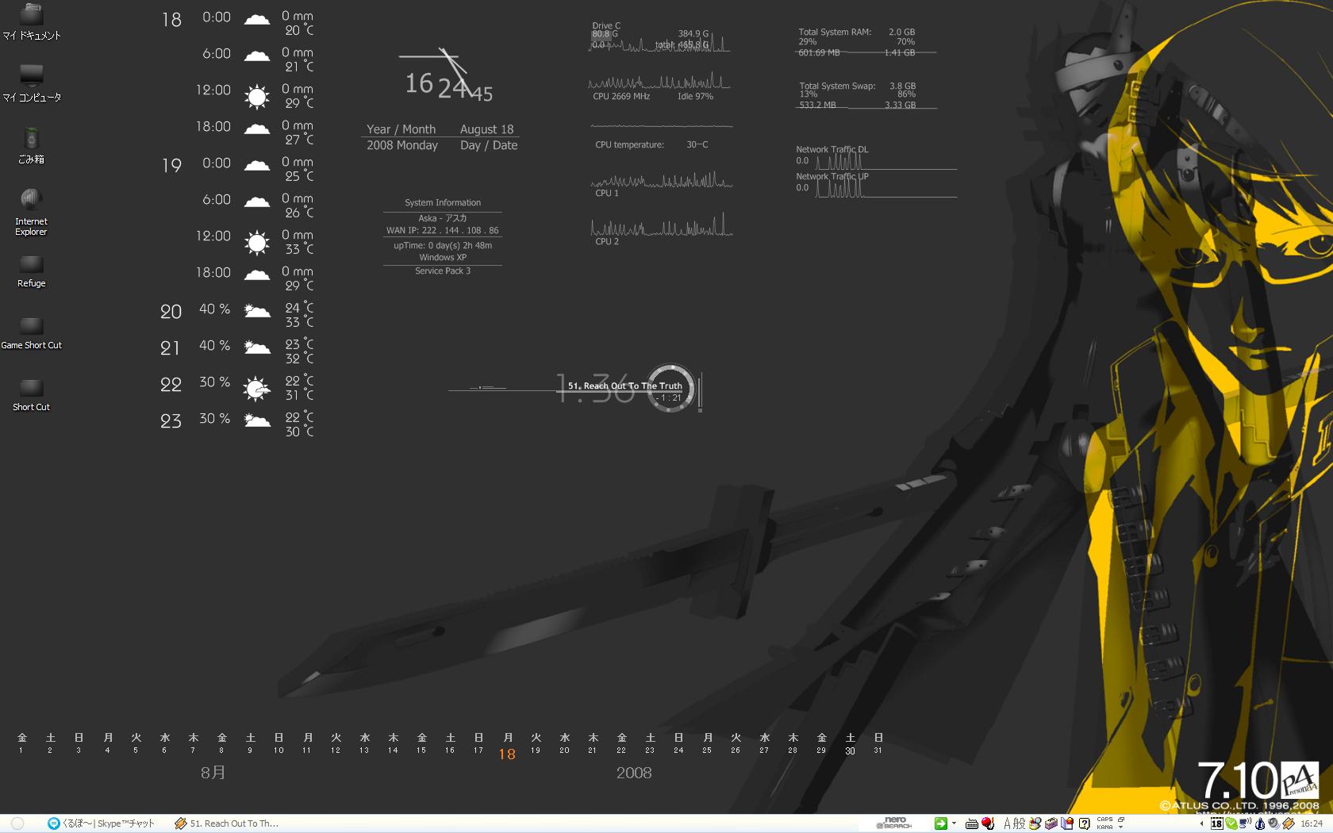The image size is (1333, 833).
Task: Click the IME tools toolbox icon
Action: [x=1051, y=823]
